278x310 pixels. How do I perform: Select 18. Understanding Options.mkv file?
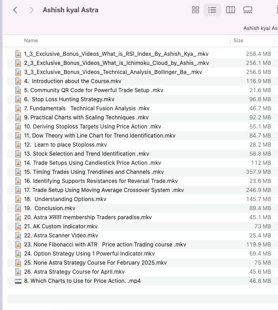143,199
